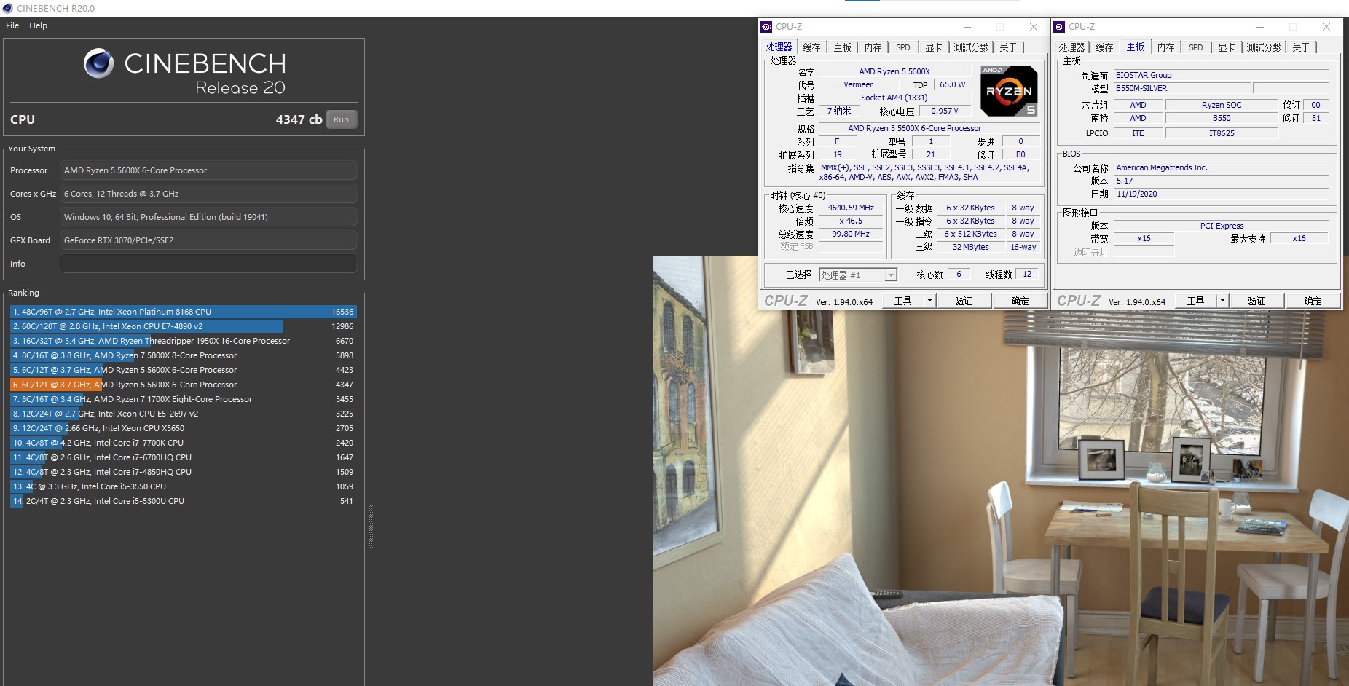The width and height of the screenshot is (1349, 686).
Task: Select ranking row Threadripper 1950X 16-Core
Action: click(x=184, y=341)
